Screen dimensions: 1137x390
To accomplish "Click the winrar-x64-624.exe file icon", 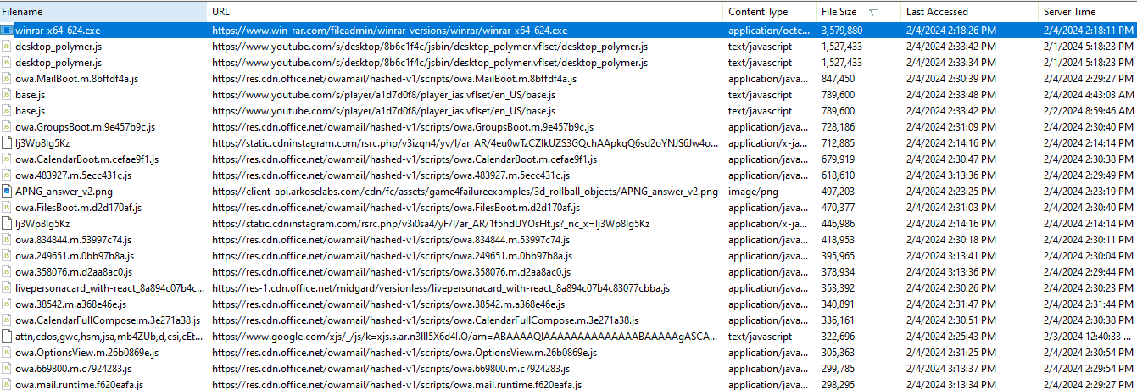I will point(7,30).
